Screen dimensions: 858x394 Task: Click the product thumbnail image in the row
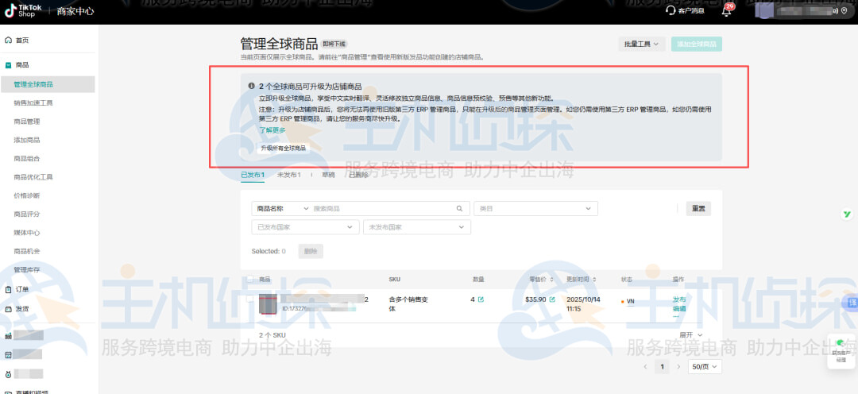269,303
